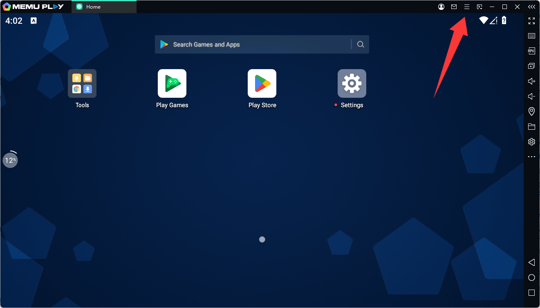Decrease the emulator volume

(x=531, y=97)
